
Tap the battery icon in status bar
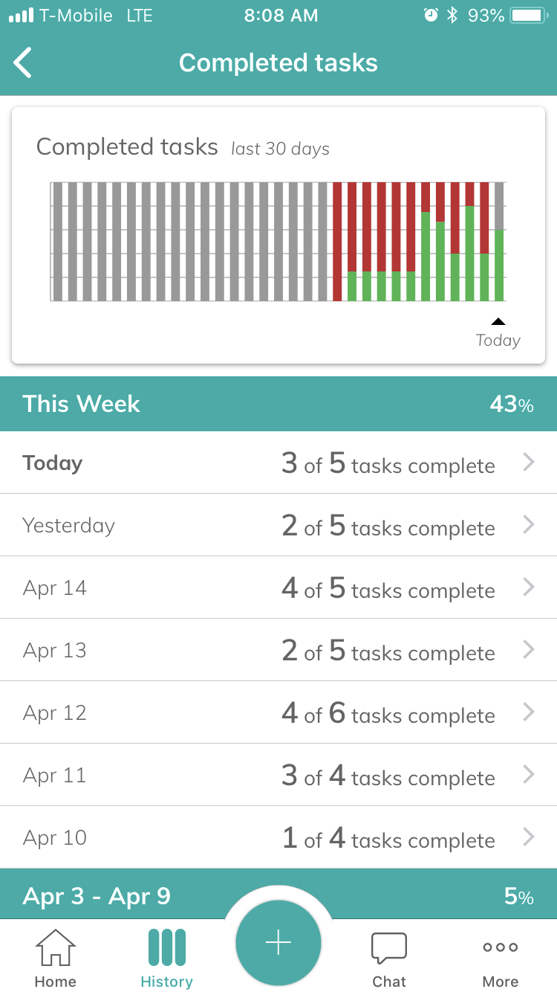[529, 16]
